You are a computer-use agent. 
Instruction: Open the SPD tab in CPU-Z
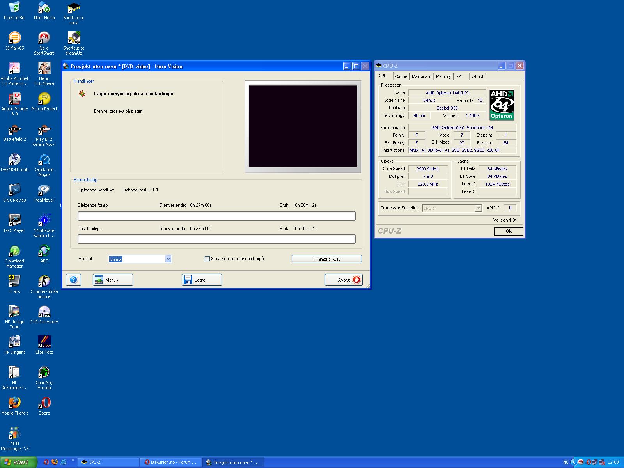coord(460,76)
